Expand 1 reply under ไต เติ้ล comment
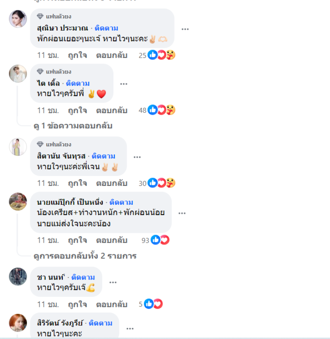The height and width of the screenshot is (339, 330). [x=73, y=126]
